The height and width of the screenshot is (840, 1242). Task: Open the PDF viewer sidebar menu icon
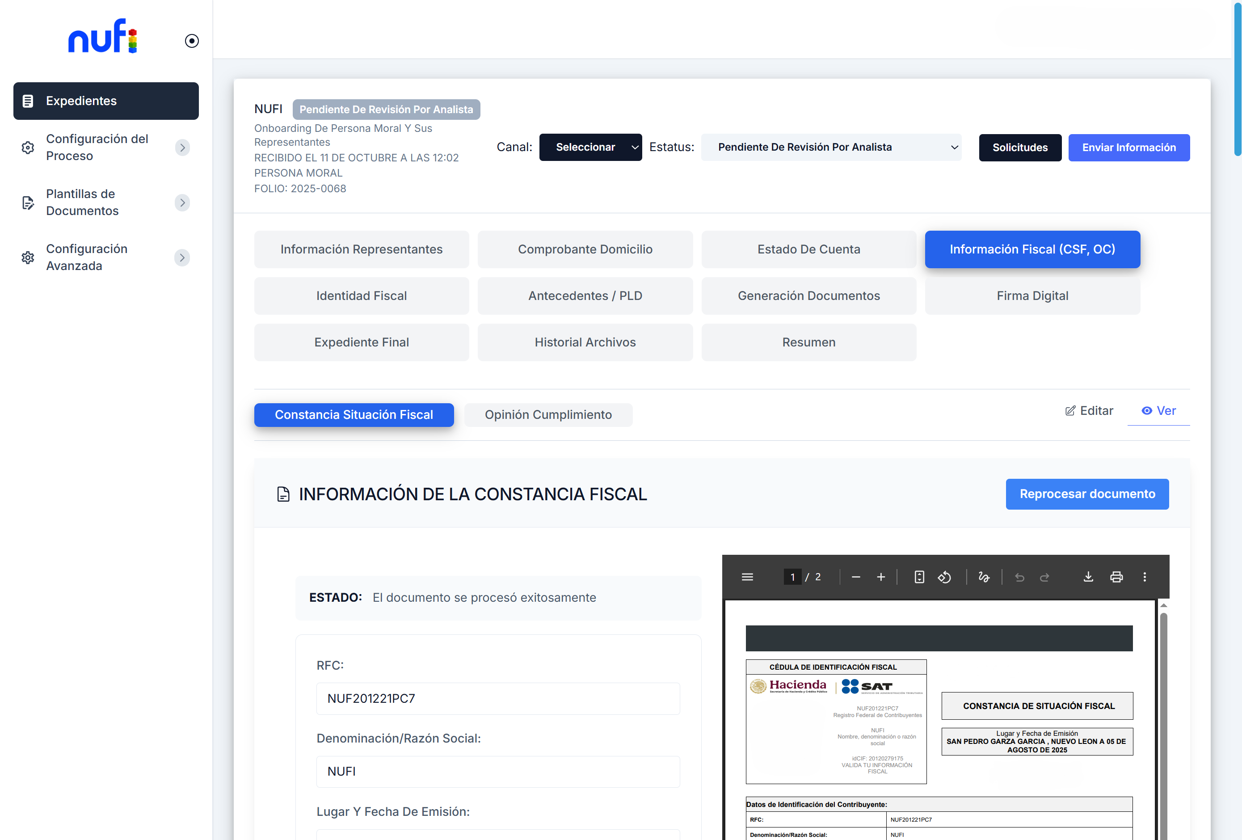click(x=747, y=577)
